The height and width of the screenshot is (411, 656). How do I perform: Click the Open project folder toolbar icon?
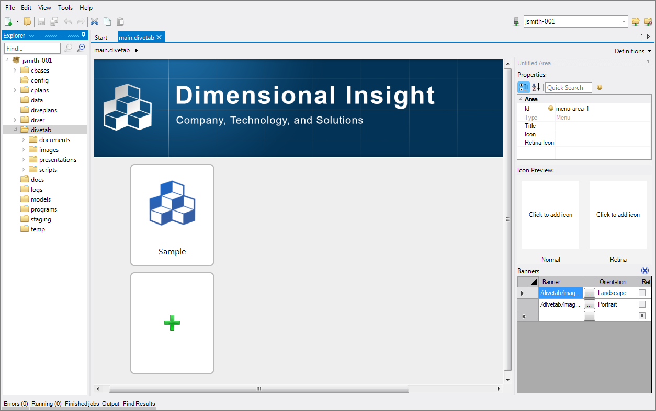pos(27,21)
